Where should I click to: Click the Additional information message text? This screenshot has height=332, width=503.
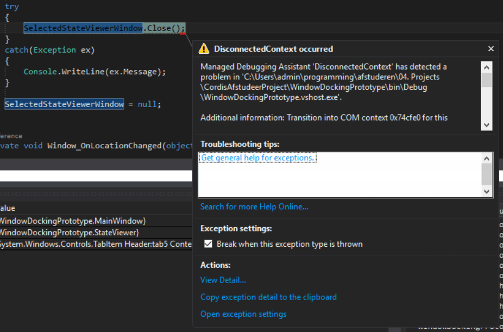[x=324, y=118]
